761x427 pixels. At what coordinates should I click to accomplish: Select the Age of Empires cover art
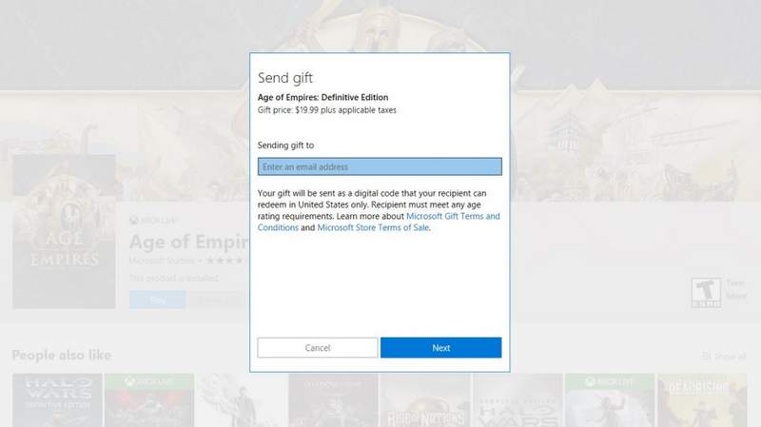click(64, 231)
